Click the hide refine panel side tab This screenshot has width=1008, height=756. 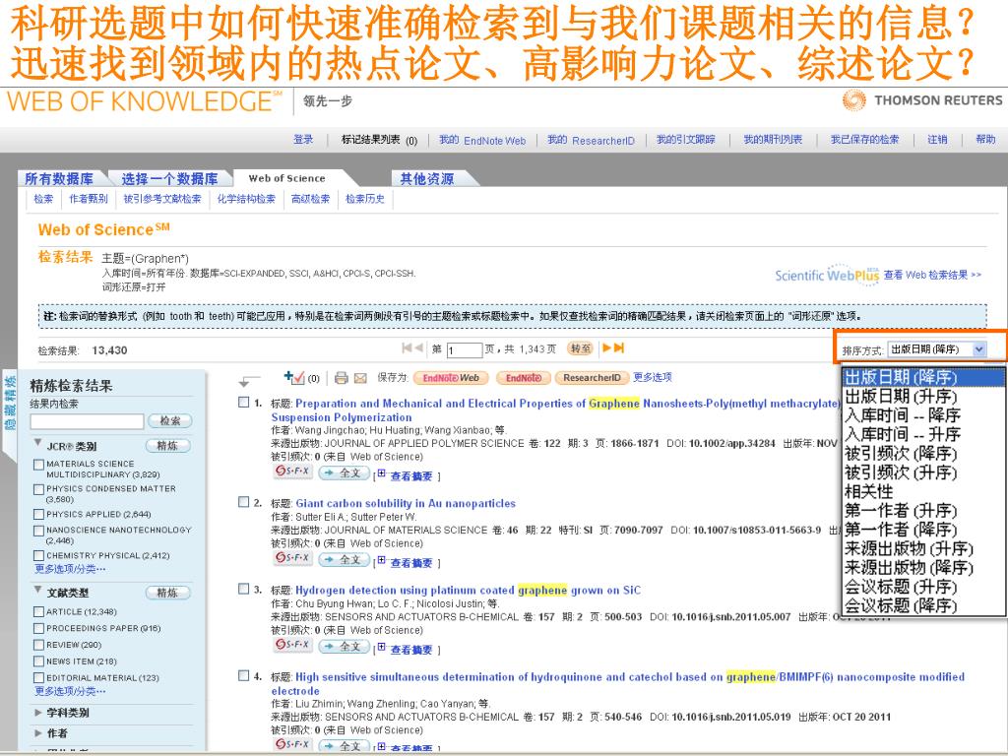[10, 414]
